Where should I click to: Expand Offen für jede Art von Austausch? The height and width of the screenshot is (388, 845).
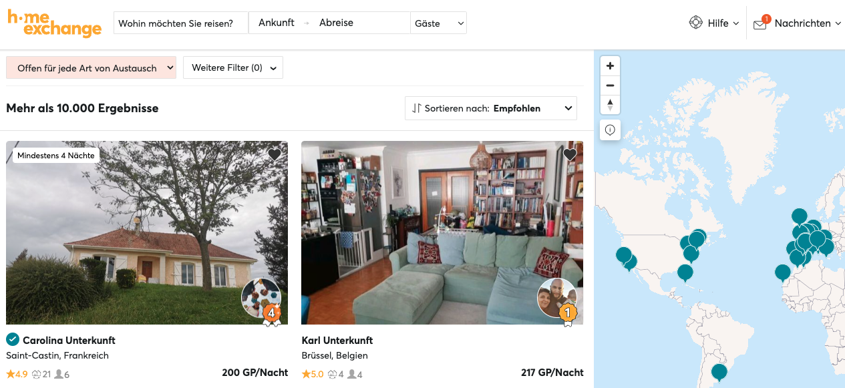click(91, 67)
